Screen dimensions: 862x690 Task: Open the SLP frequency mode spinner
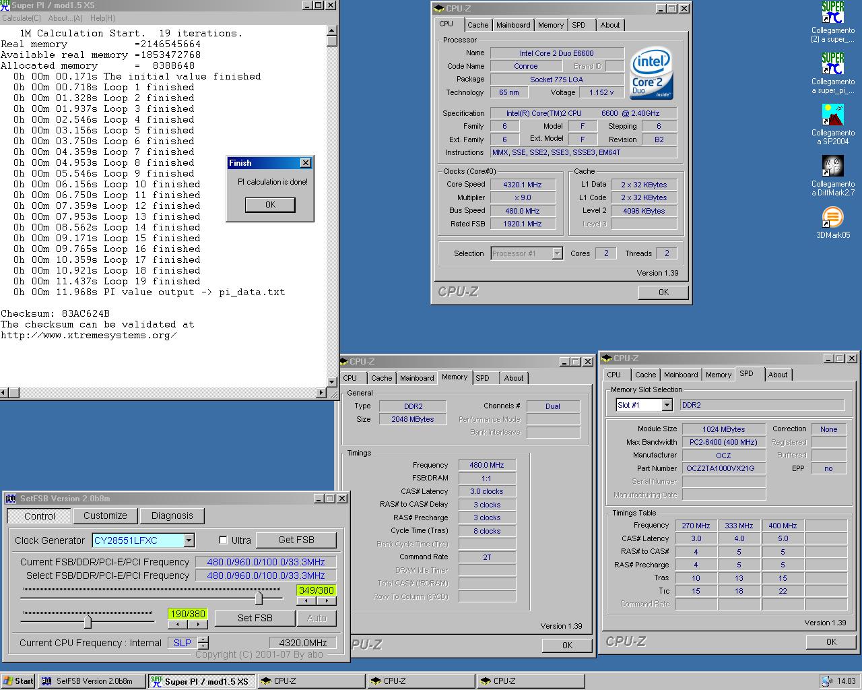point(203,643)
